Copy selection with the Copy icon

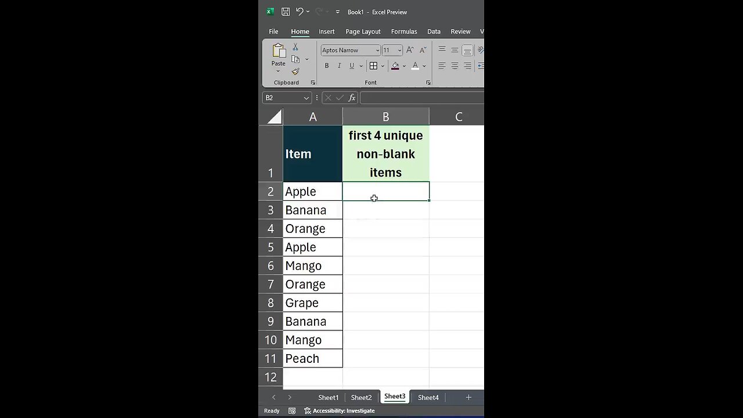click(x=295, y=59)
